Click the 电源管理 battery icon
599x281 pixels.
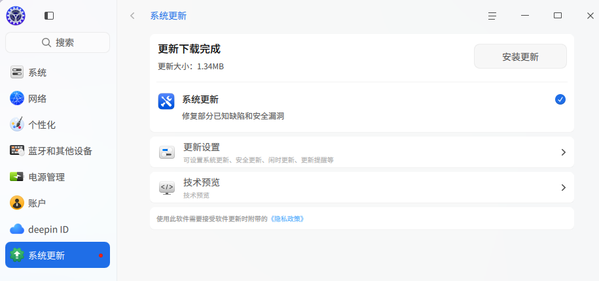pos(17,176)
